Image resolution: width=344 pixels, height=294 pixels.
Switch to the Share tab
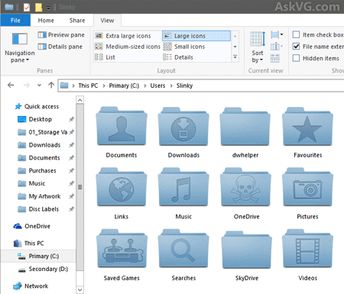(77, 21)
